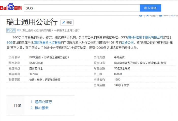Click the global offices value 1650

pos(117,80)
